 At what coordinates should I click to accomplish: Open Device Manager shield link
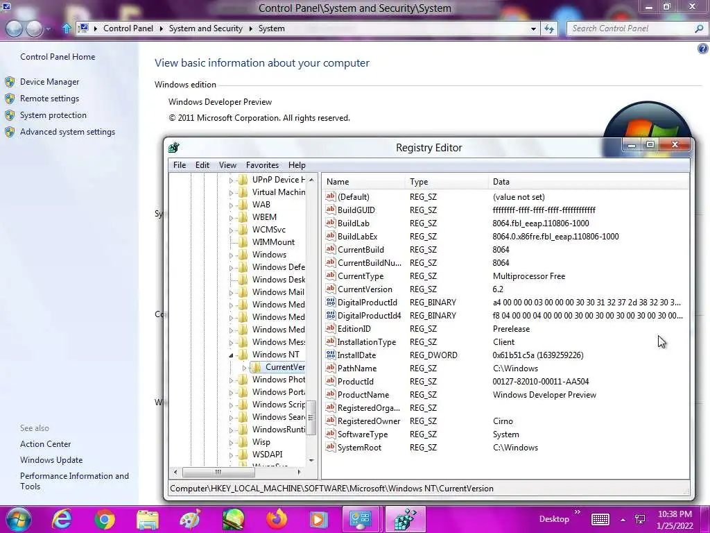pyautogui.click(x=49, y=82)
